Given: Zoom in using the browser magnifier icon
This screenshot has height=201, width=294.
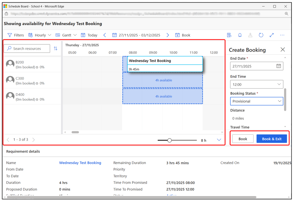Looking at the screenshot, I should point(286,14).
